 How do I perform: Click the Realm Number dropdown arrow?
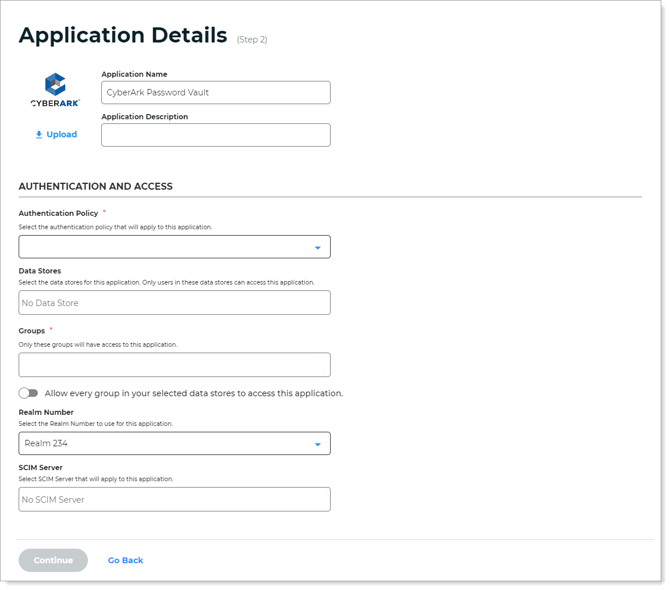click(318, 443)
